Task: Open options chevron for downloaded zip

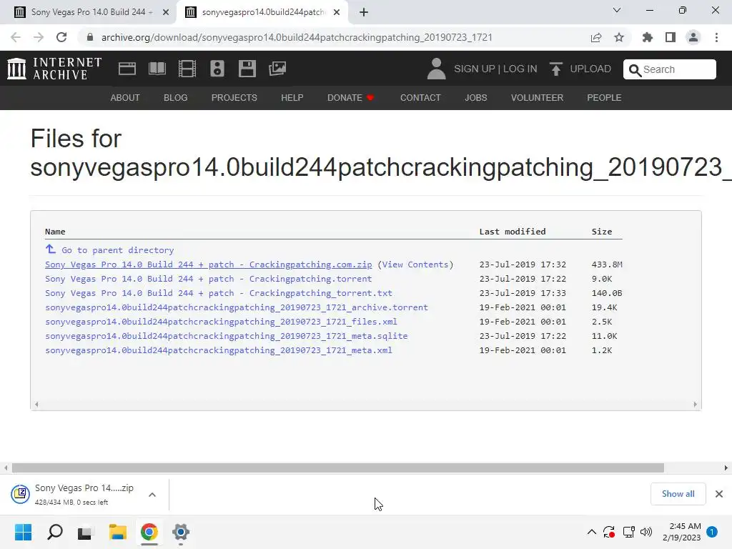Action: click(x=152, y=495)
